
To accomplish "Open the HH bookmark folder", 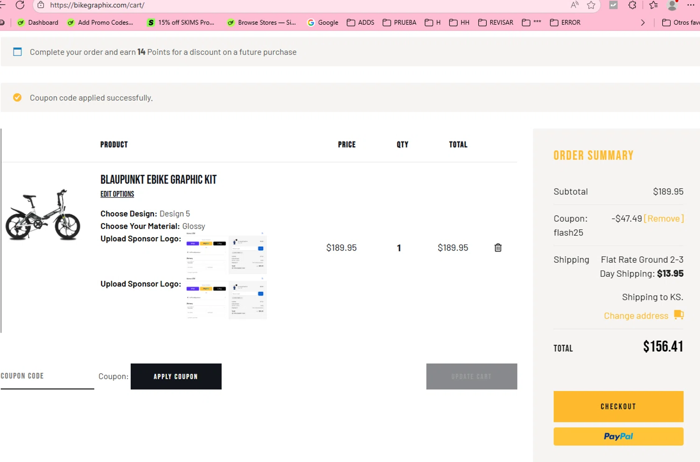I will pos(459,22).
